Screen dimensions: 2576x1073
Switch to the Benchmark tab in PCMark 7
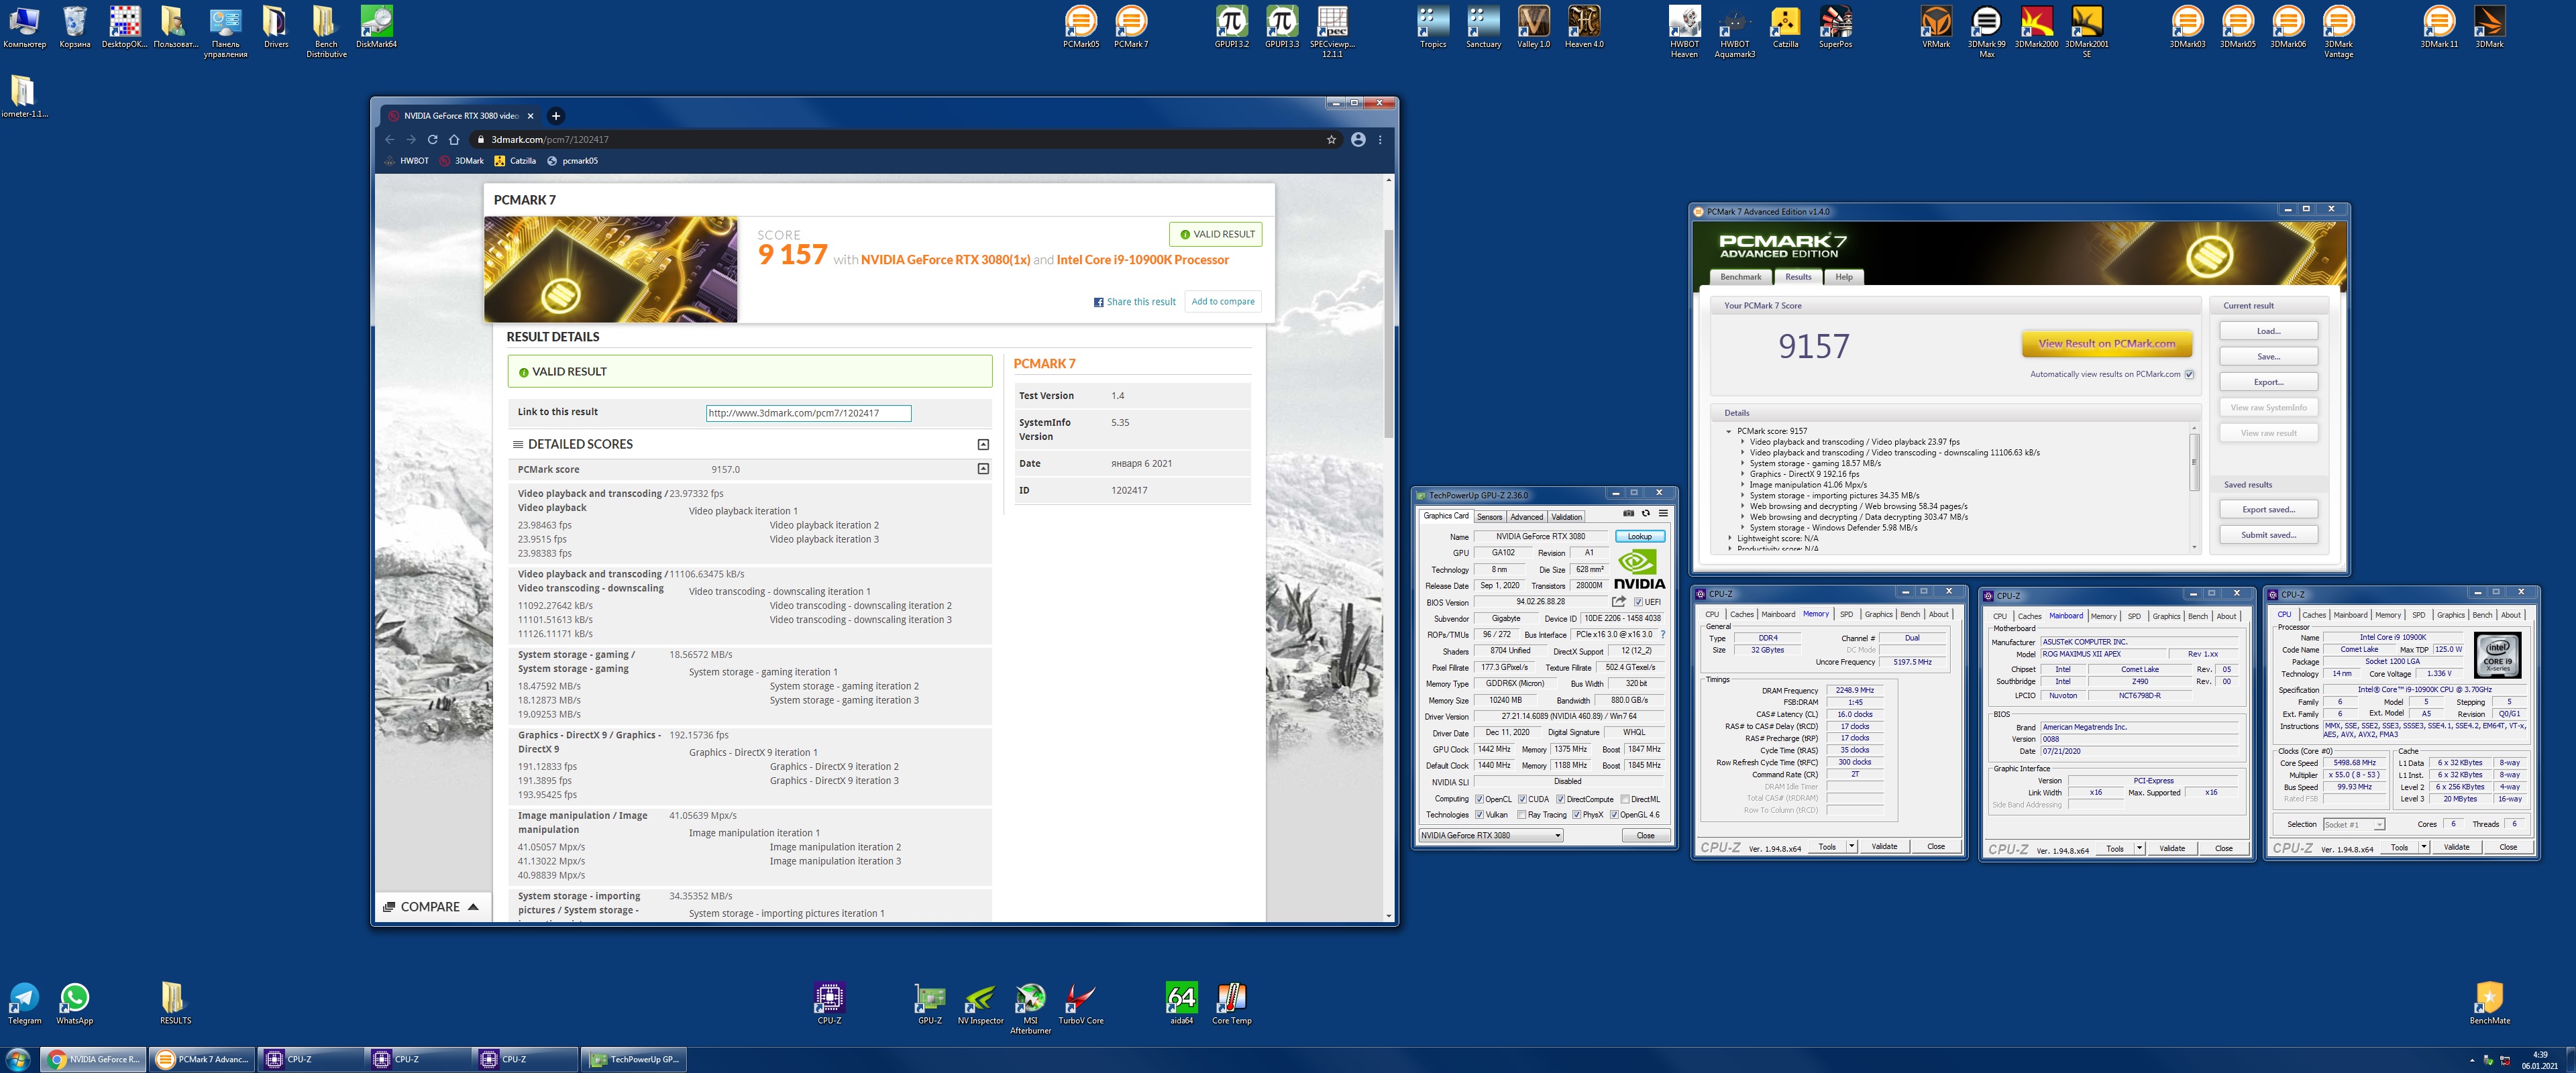pos(1741,277)
